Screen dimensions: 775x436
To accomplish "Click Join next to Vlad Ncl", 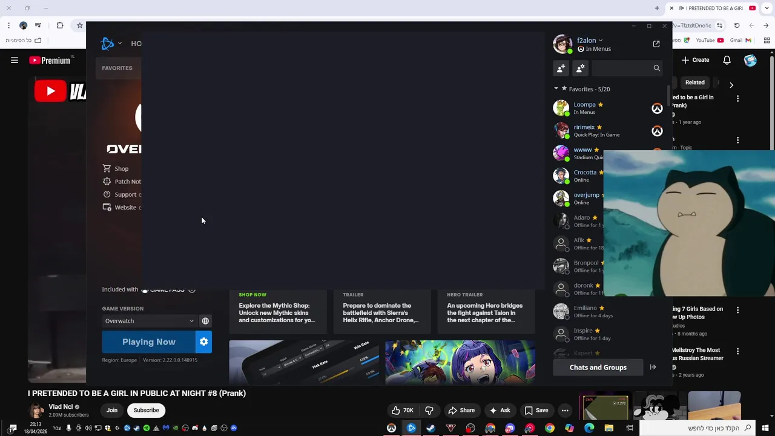I will click(112, 410).
